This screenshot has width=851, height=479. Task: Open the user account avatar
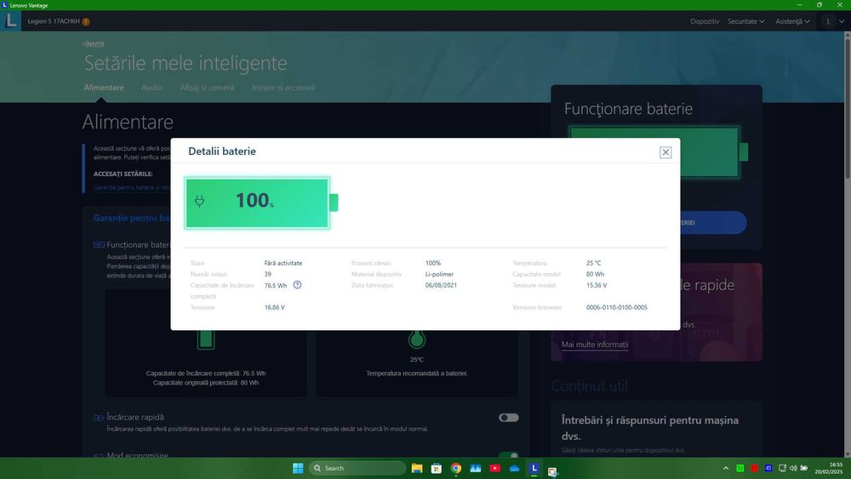tap(828, 22)
